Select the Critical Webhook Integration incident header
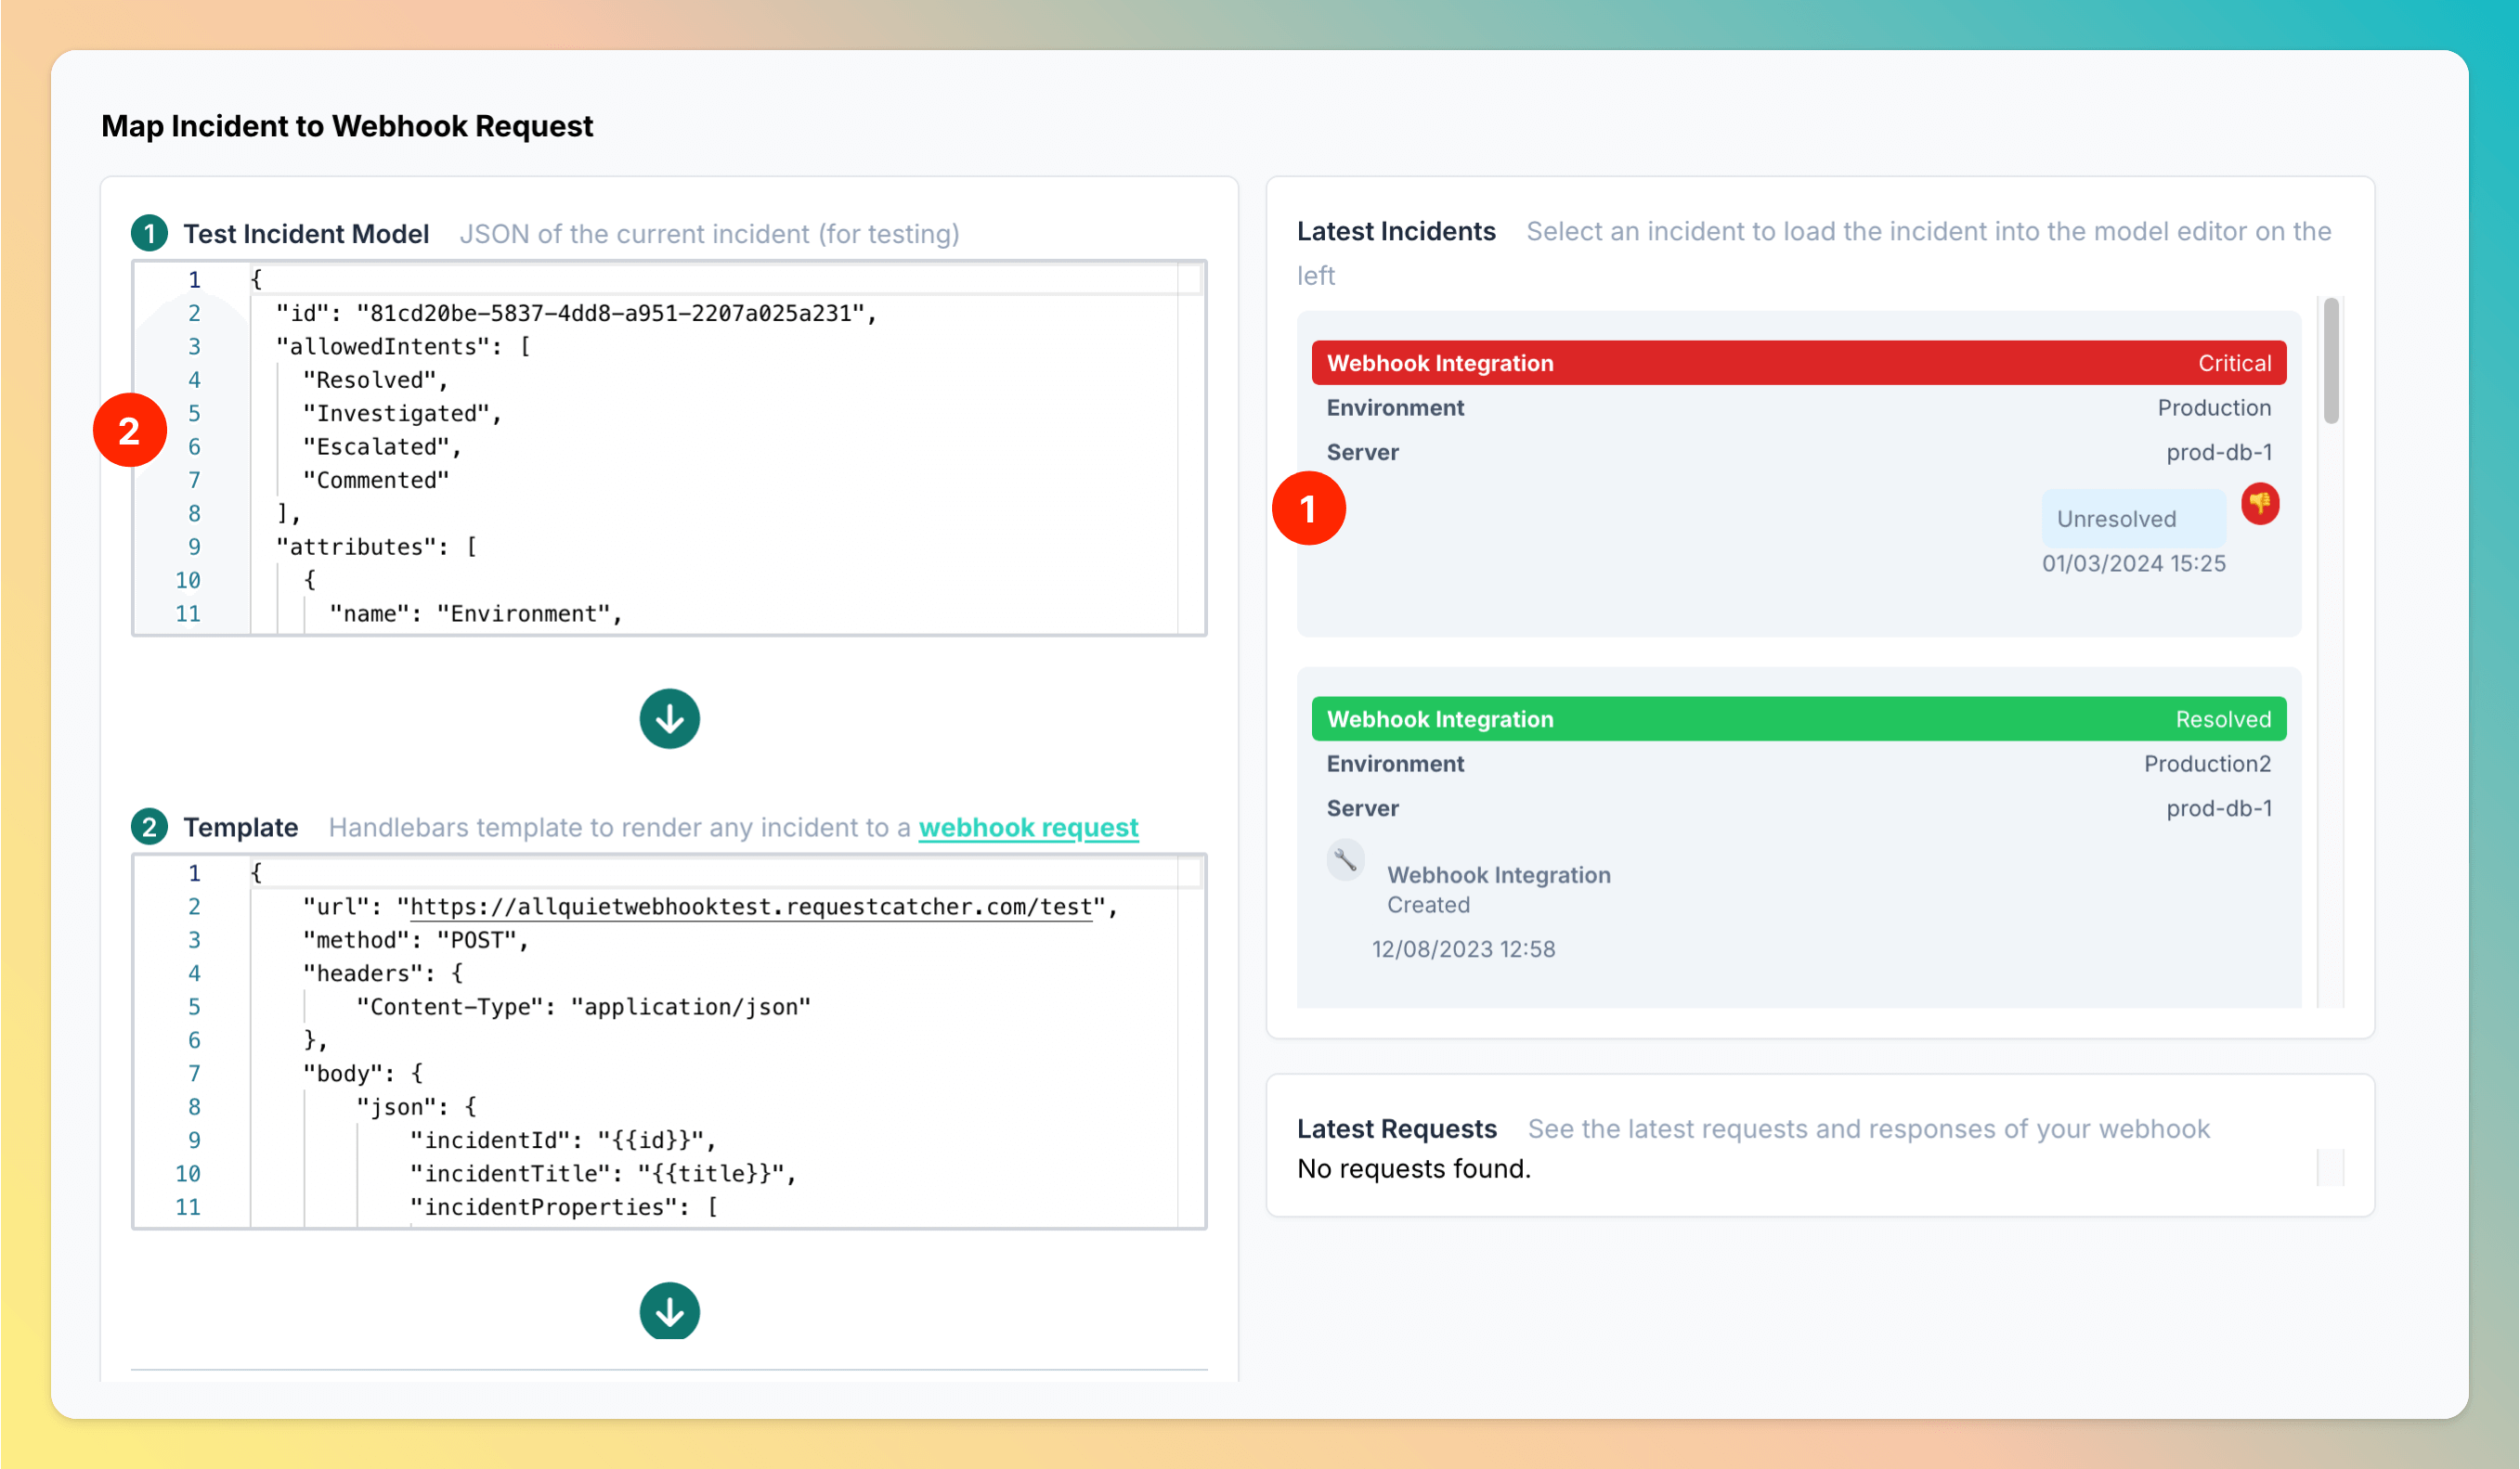The image size is (2520, 1469). tap(1798, 363)
